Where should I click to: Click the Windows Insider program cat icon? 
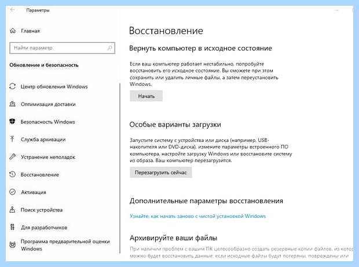point(12,245)
